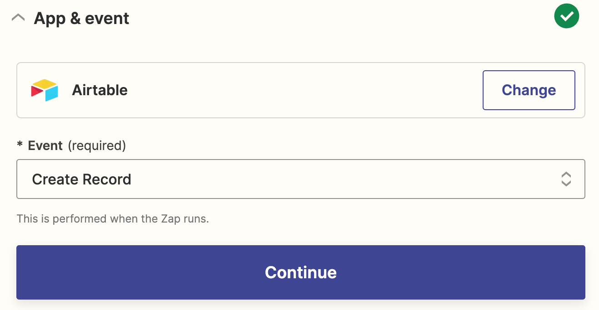Click the yellow top of Airtable logo

(x=45, y=84)
